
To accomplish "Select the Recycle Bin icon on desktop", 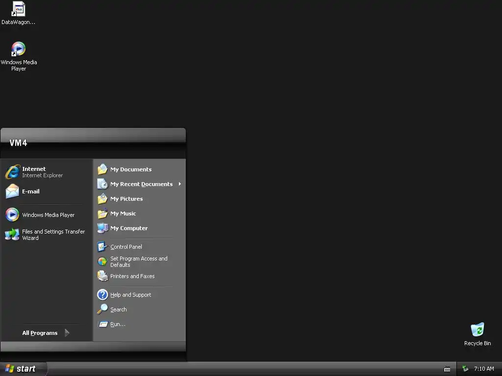I will [477, 329].
